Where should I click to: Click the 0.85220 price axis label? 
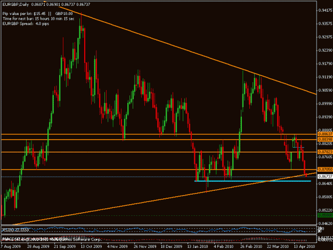(x=326, y=210)
